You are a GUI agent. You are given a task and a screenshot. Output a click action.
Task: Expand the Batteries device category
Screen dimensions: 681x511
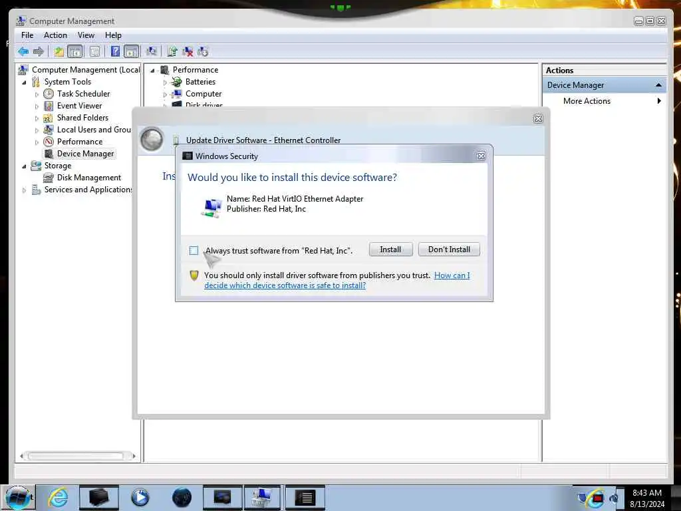[165, 82]
